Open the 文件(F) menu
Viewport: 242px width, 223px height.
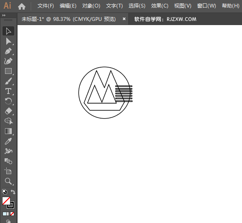(x=46, y=6)
